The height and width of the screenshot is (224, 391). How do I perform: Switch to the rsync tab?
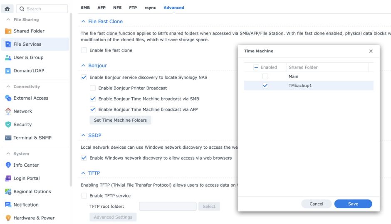click(x=150, y=7)
